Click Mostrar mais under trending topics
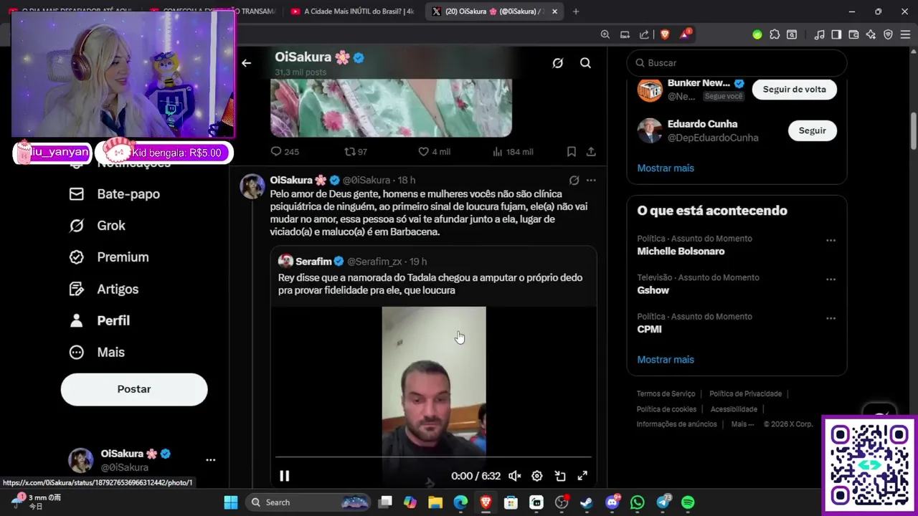The height and width of the screenshot is (516, 918). click(666, 360)
